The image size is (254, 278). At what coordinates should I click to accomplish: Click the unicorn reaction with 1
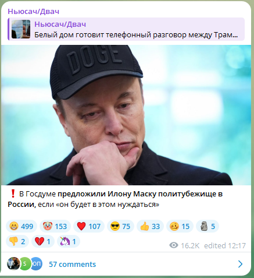pos(69,241)
